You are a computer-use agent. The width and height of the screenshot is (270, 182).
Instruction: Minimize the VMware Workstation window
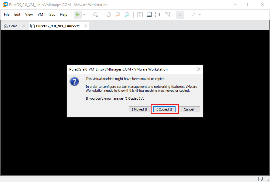[x=235, y=5]
